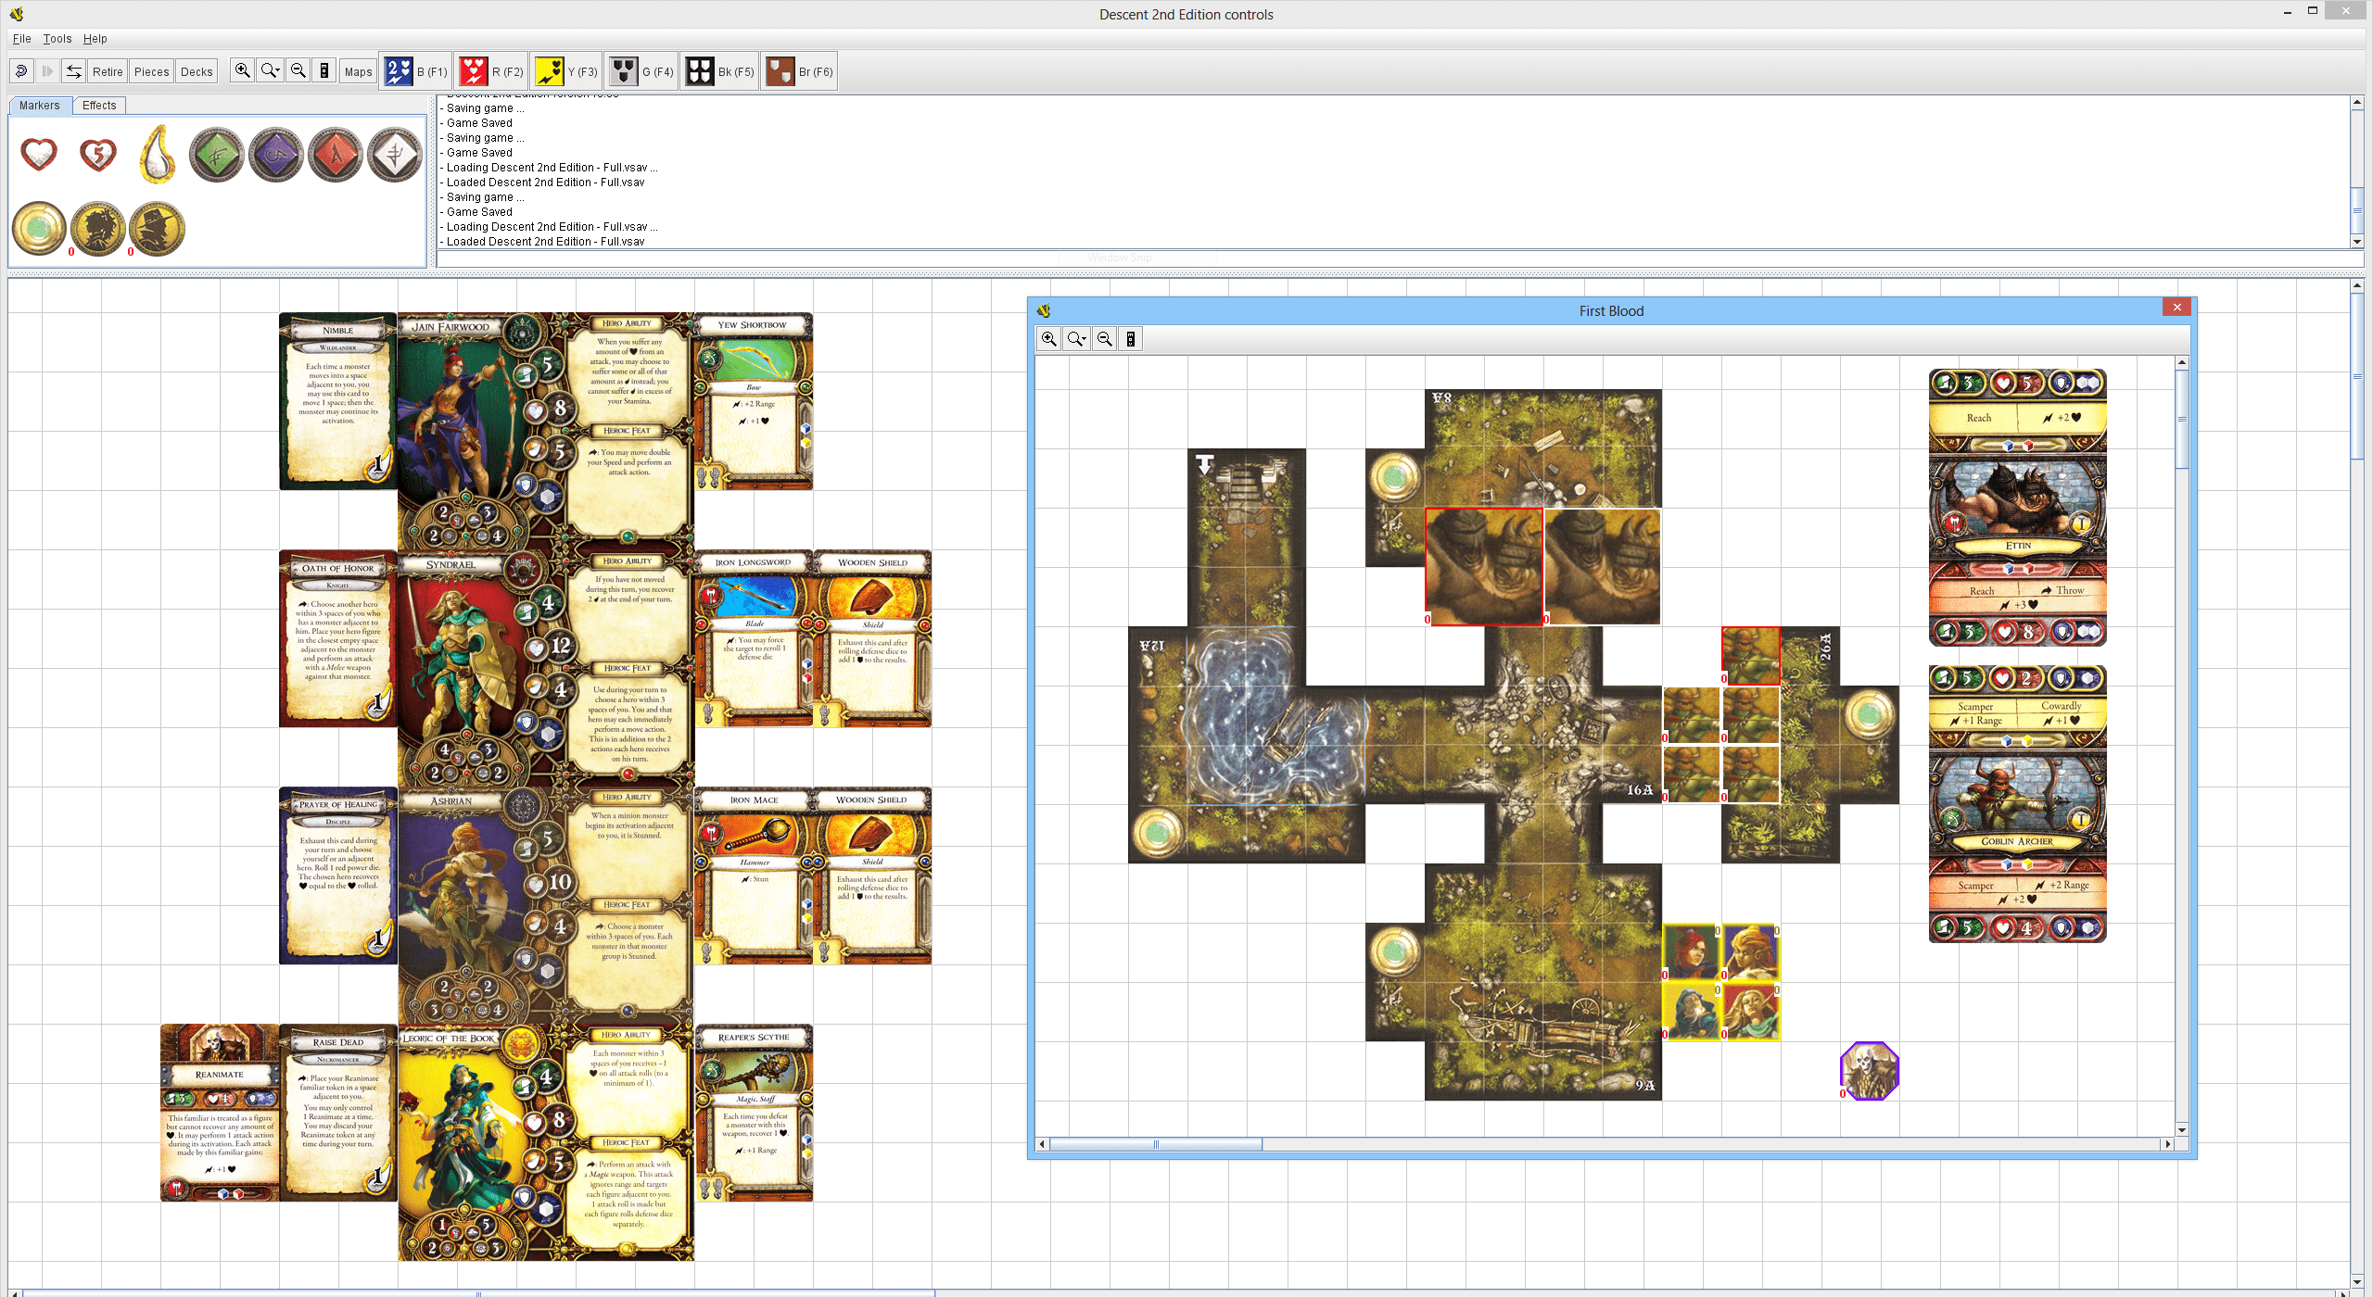Open zoom level dropdown in main toolbar
The width and height of the screenshot is (2373, 1297).
tap(271, 71)
